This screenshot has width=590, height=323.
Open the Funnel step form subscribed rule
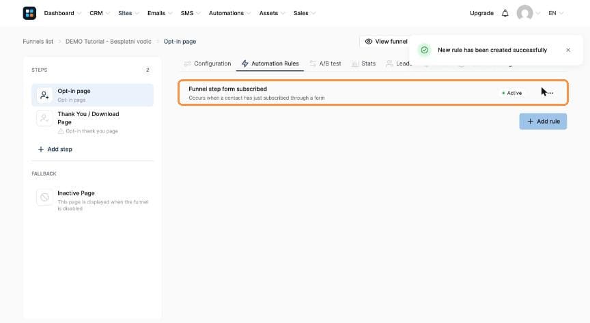[x=373, y=93]
